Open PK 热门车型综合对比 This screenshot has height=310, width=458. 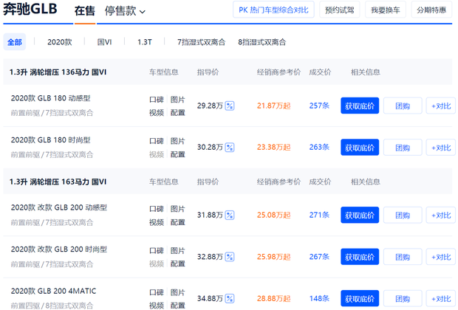(x=273, y=10)
